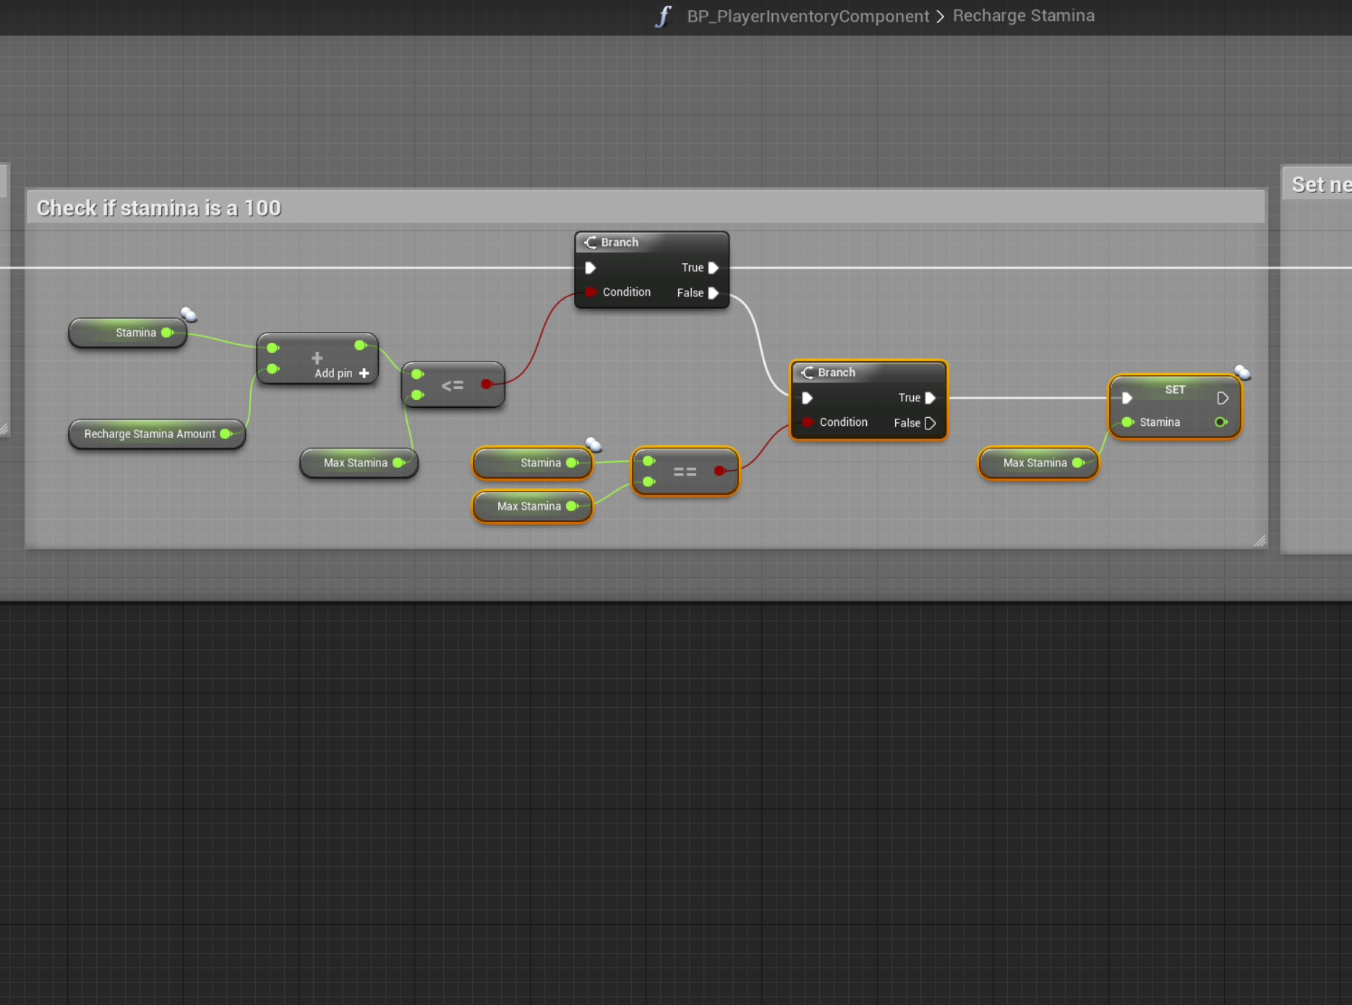The image size is (1352, 1005).
Task: Click the function icon beside BP_PlayerInventoryComponent
Action: coord(663,16)
